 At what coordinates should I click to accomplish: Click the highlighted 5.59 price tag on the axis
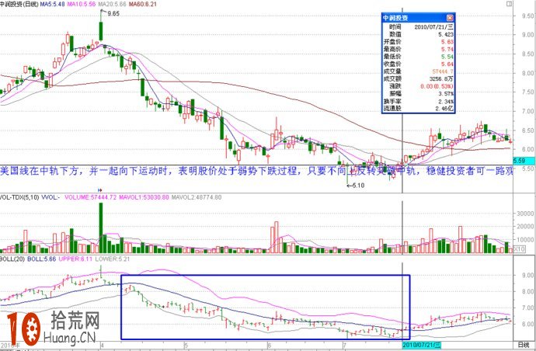click(524, 160)
